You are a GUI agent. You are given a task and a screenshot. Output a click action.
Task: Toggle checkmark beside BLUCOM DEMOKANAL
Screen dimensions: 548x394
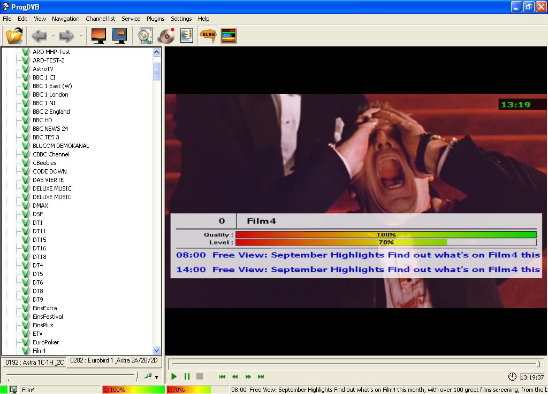point(26,146)
